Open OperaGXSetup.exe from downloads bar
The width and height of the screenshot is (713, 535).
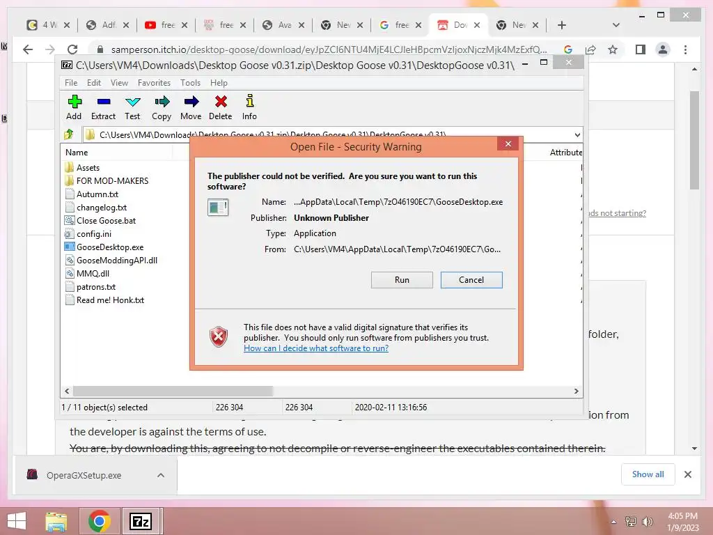[x=84, y=475]
